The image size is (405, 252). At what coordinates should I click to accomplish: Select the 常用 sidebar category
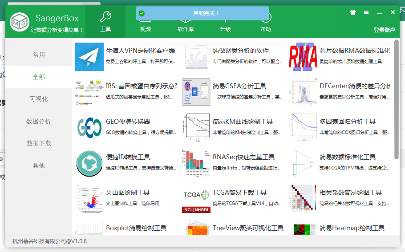coord(39,55)
